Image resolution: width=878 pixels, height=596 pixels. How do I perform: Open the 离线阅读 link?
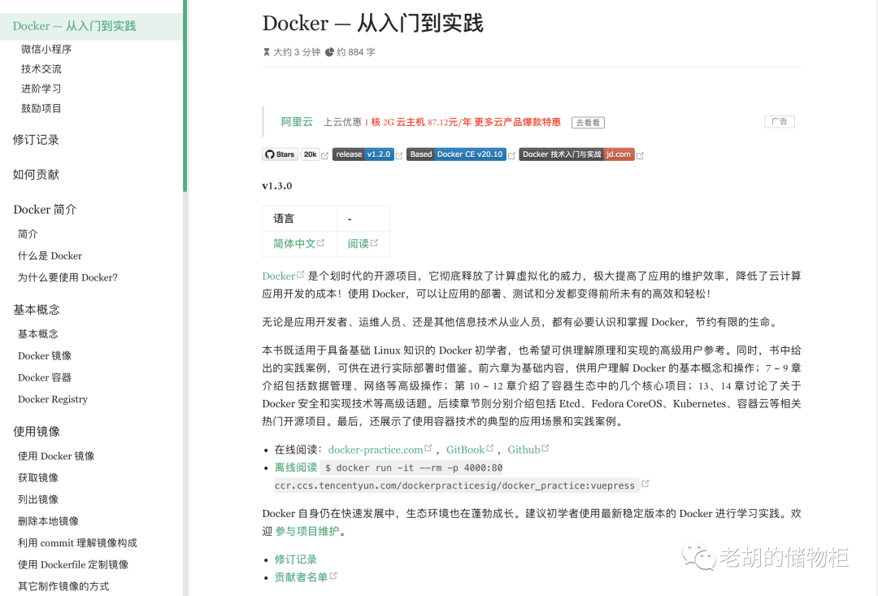[296, 468]
